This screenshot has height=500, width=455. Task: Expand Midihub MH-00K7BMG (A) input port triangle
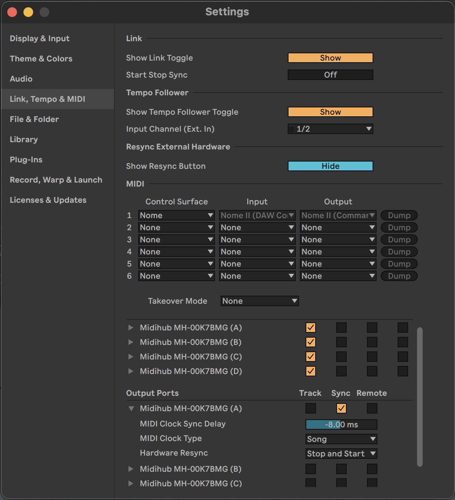click(x=131, y=328)
